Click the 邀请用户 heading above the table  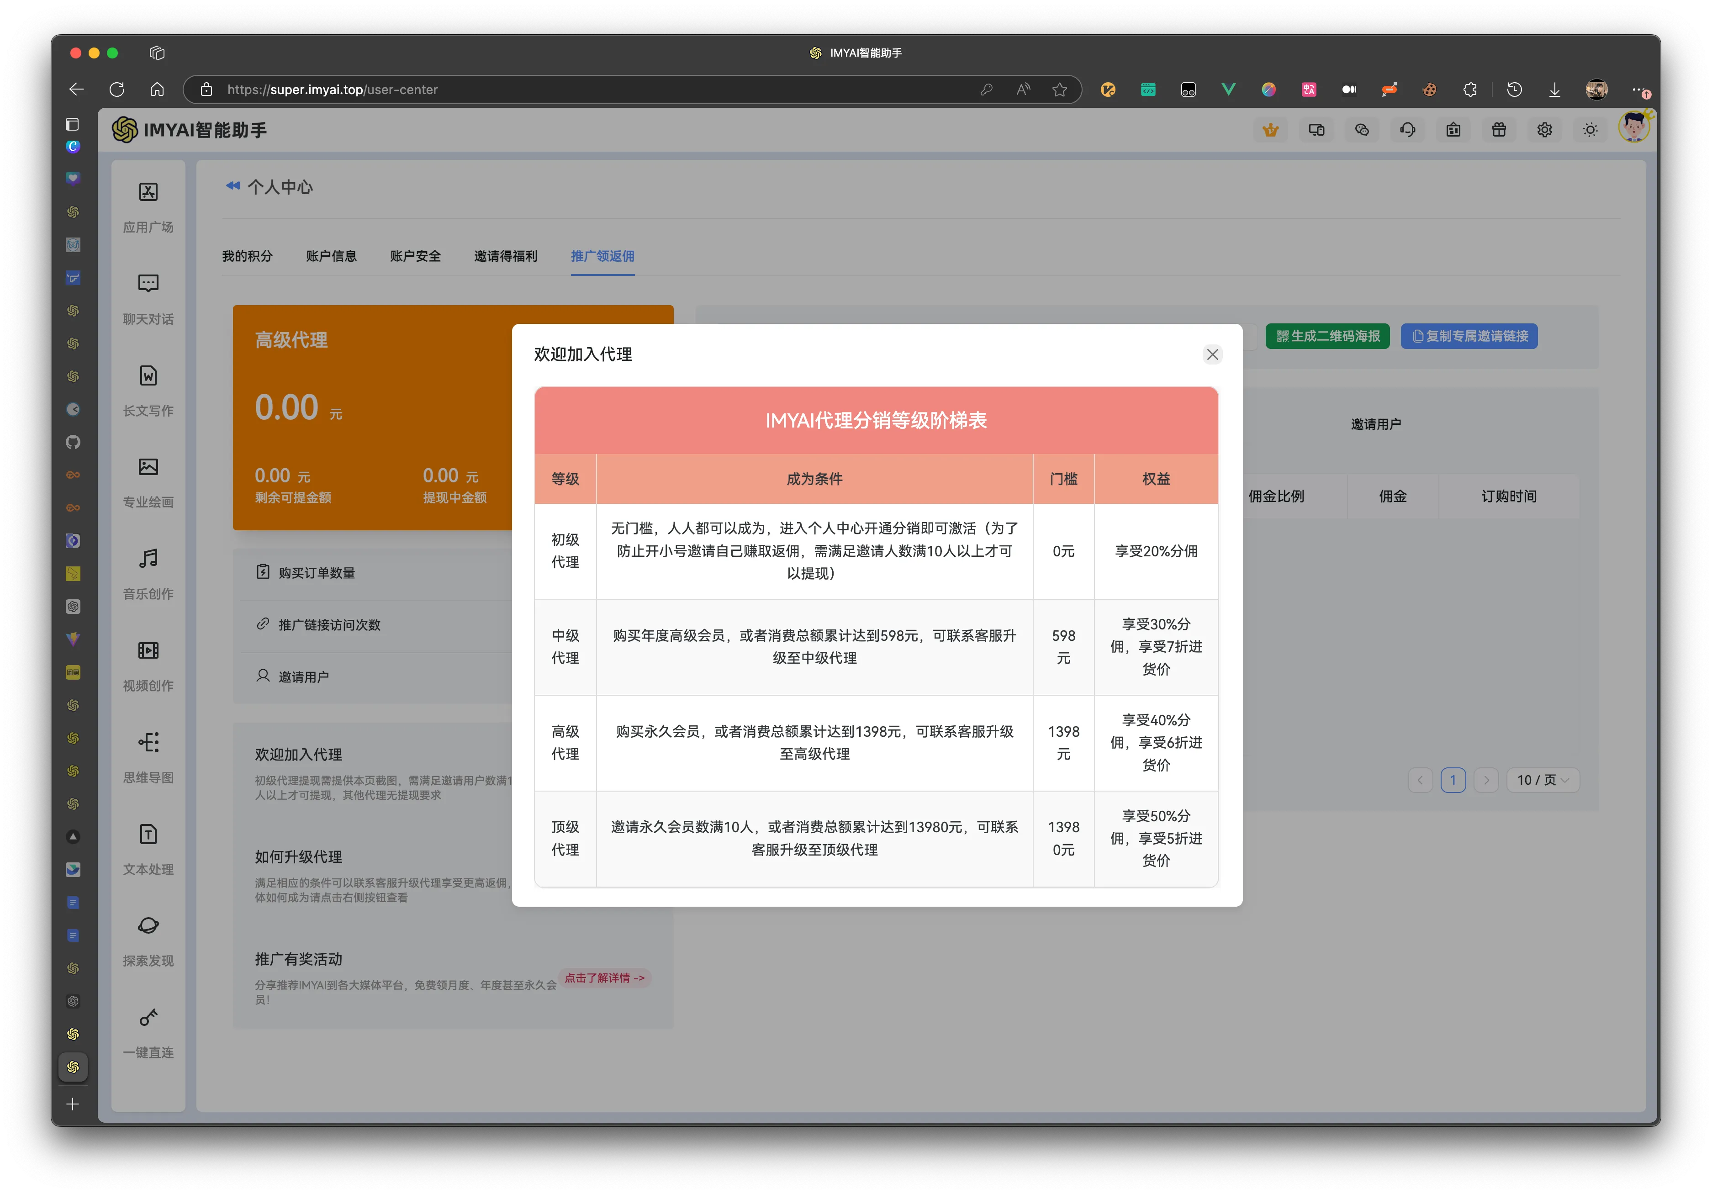point(1376,424)
